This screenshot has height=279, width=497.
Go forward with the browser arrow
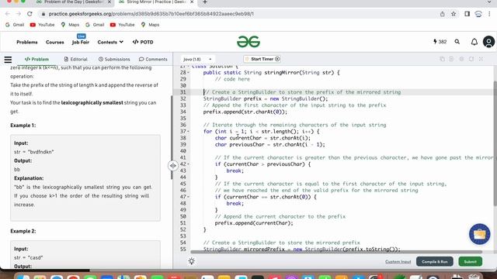[x=19, y=14]
